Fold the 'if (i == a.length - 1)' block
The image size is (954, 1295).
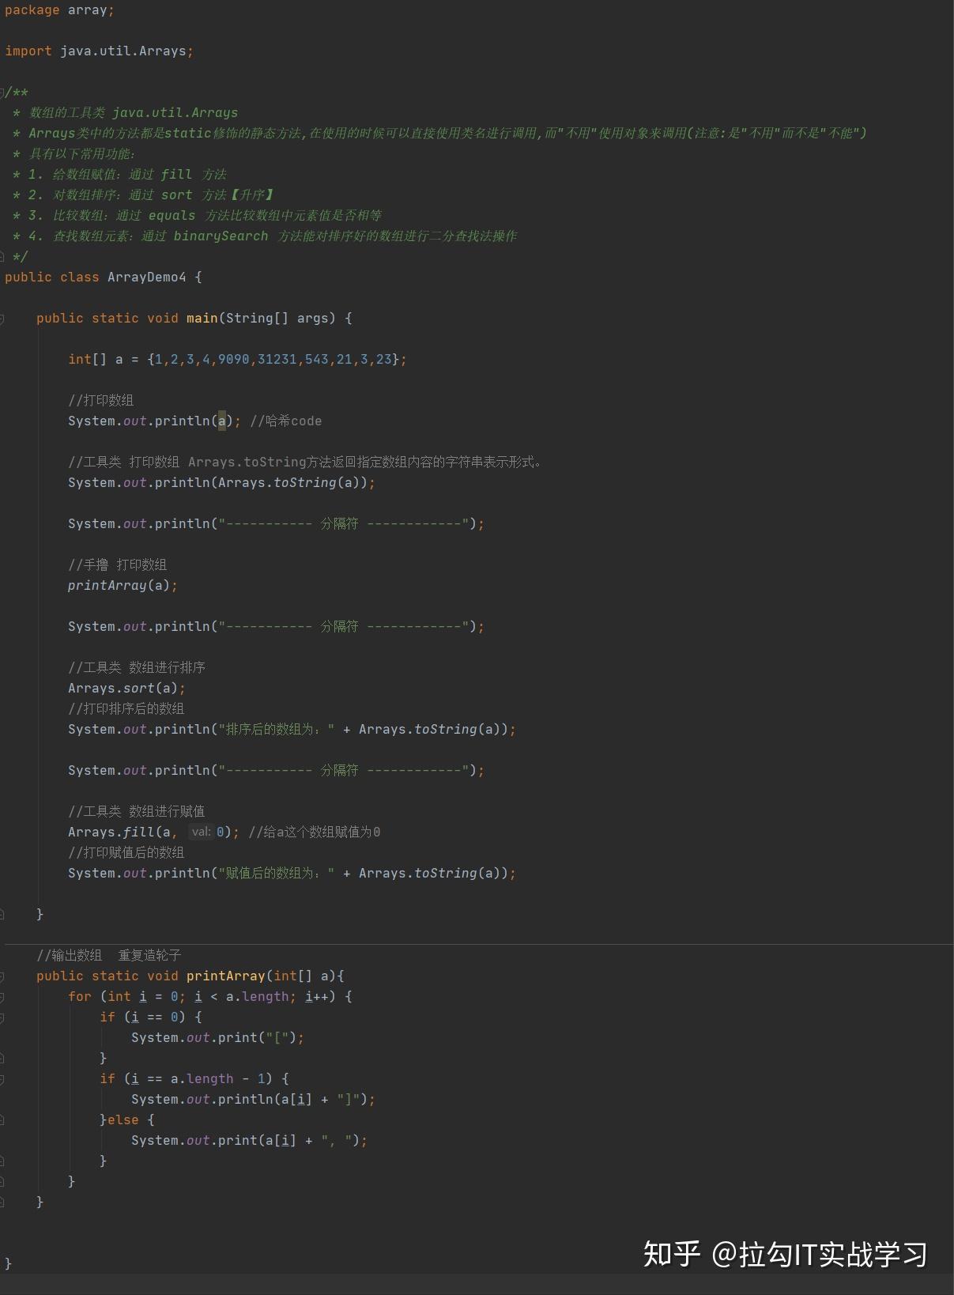tap(2, 1079)
